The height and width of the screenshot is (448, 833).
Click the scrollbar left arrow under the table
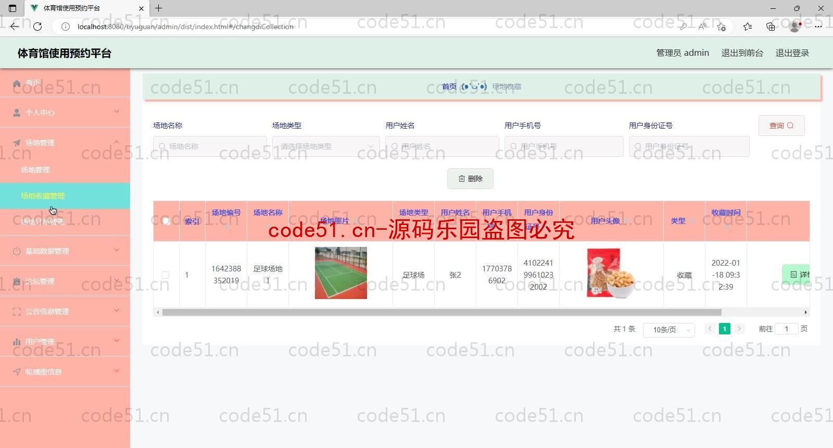157,313
